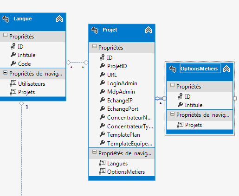Select the primary key ID icon in Projet

[102, 57]
